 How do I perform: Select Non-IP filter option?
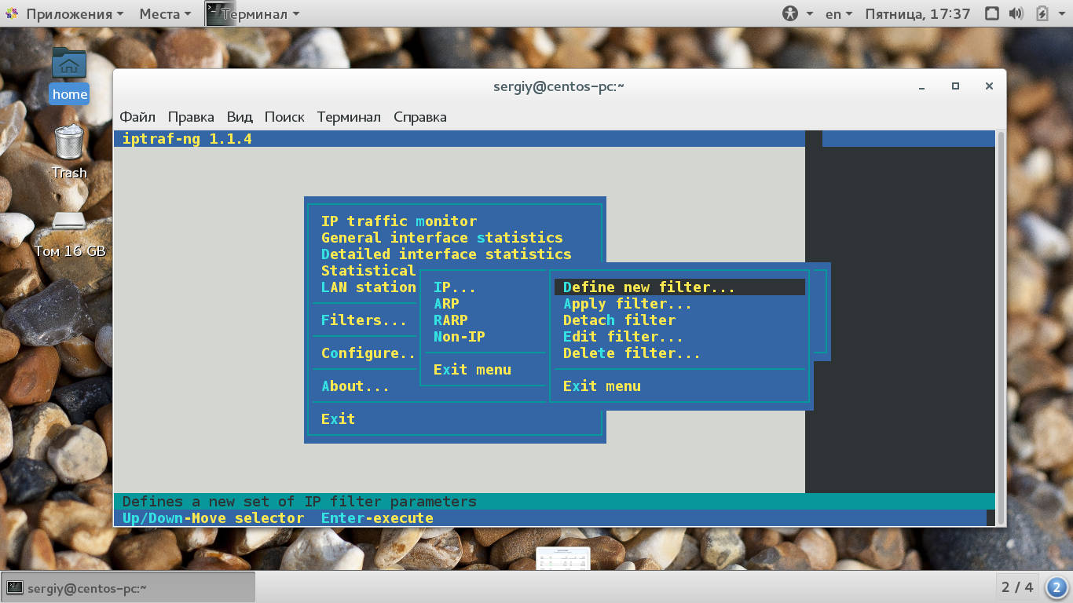point(460,337)
